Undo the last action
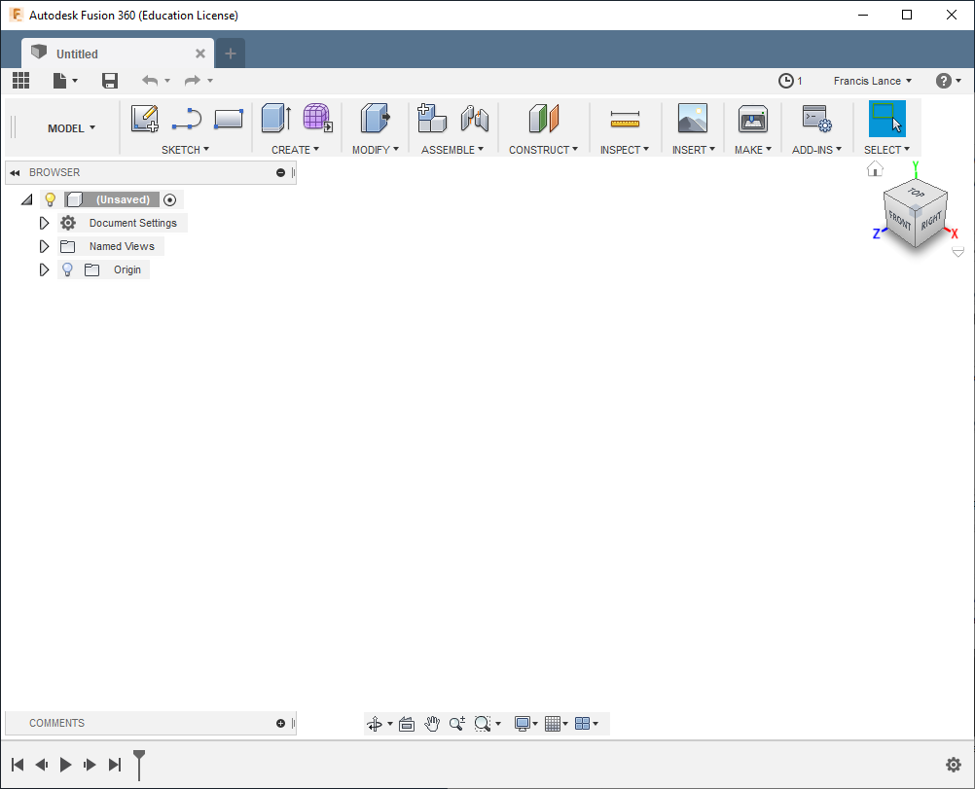This screenshot has height=789, width=975. click(x=150, y=80)
